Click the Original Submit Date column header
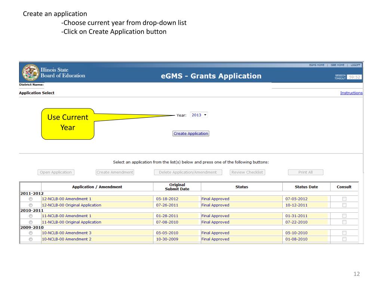This screenshot has height=287, width=383. coord(177,187)
